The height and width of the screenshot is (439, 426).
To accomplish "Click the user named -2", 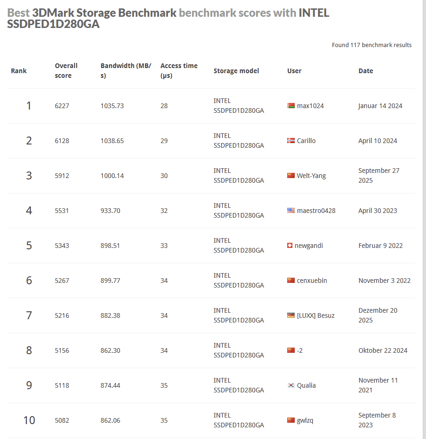I will [x=299, y=350].
